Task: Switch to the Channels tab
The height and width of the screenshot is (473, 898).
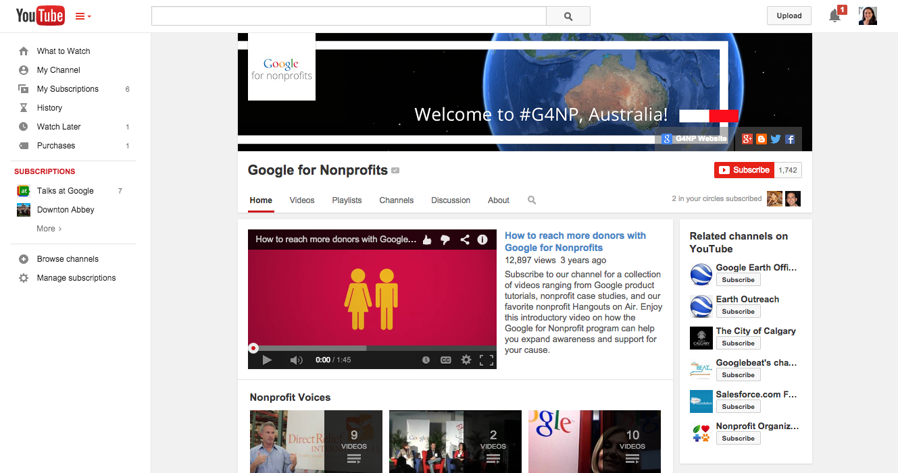Action: [397, 200]
